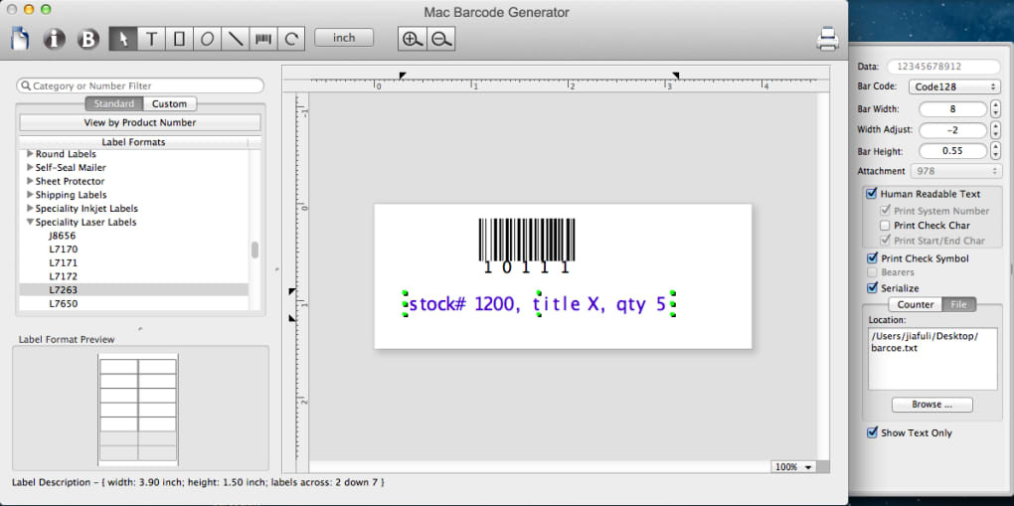Select the ellipse shape tool
Image resolution: width=1014 pixels, height=506 pixels.
[207, 39]
